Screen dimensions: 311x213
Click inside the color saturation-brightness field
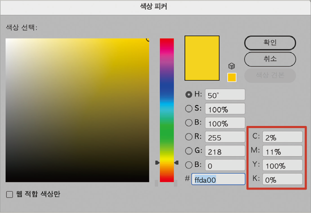pyautogui.click(x=77, y=110)
